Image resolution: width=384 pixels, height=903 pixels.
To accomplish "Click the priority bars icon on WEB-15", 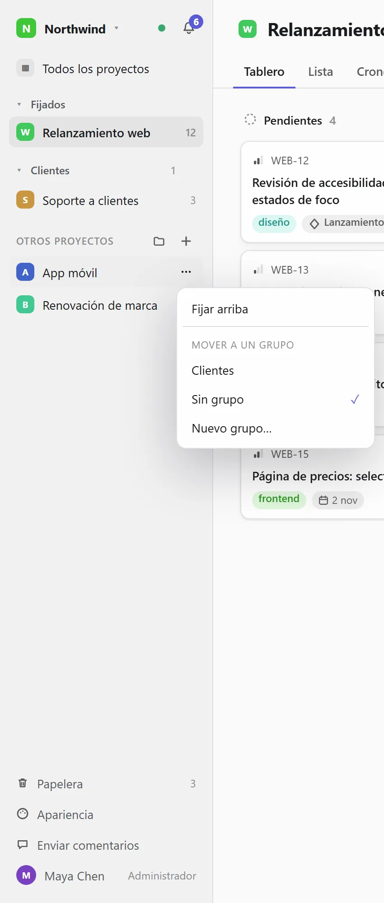I will 258,454.
